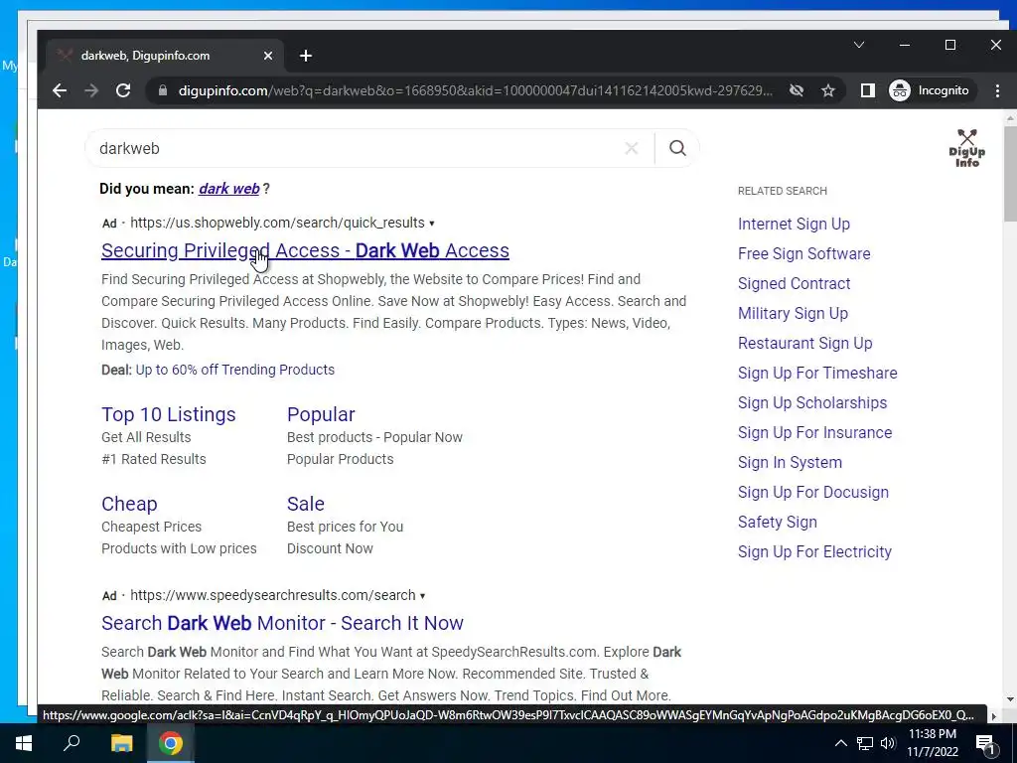This screenshot has width=1017, height=763.
Task: Open the volume speaker icon in tray
Action: coord(887,743)
